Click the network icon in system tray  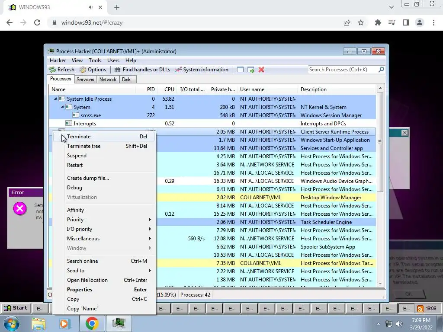coord(389,324)
